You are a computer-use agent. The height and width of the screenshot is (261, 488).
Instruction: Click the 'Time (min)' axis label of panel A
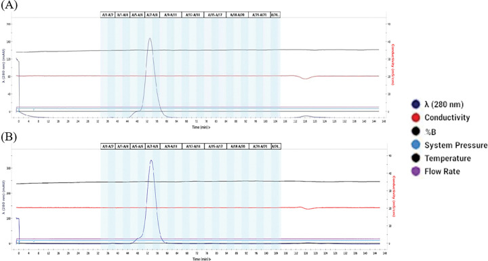click(x=201, y=127)
